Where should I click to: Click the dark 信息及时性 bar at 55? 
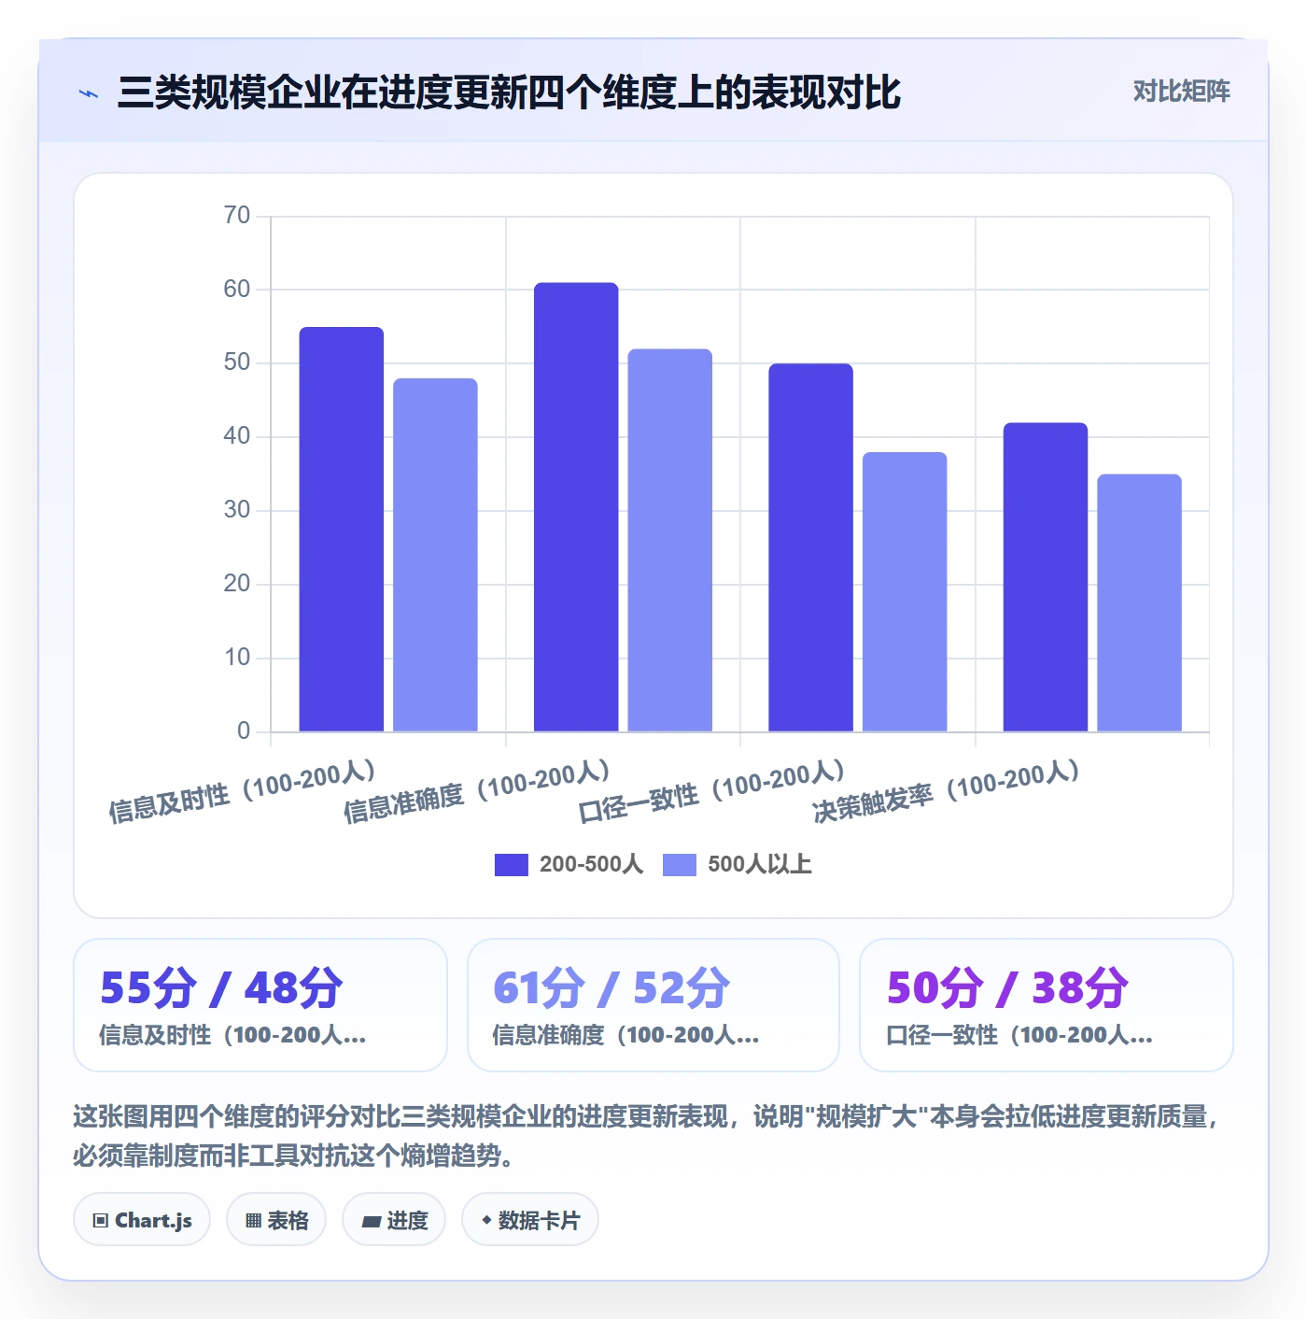tap(342, 529)
